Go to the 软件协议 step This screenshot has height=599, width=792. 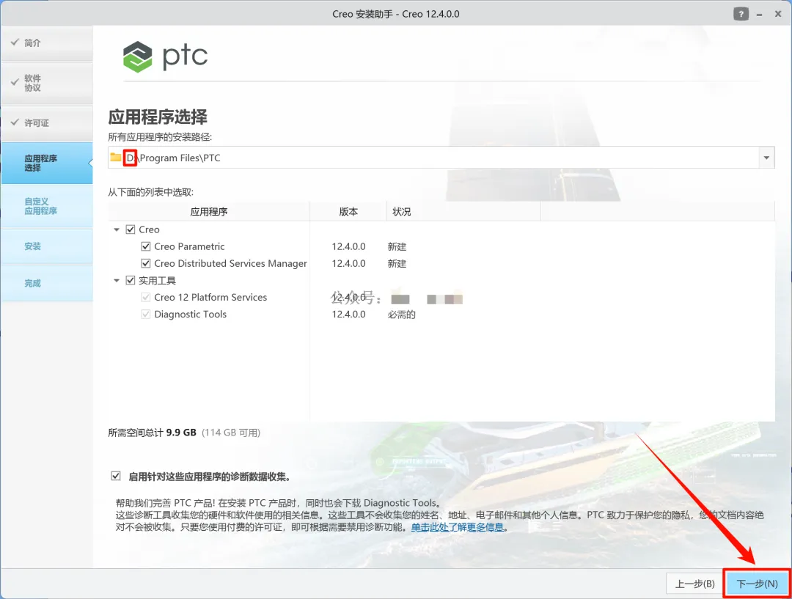47,83
